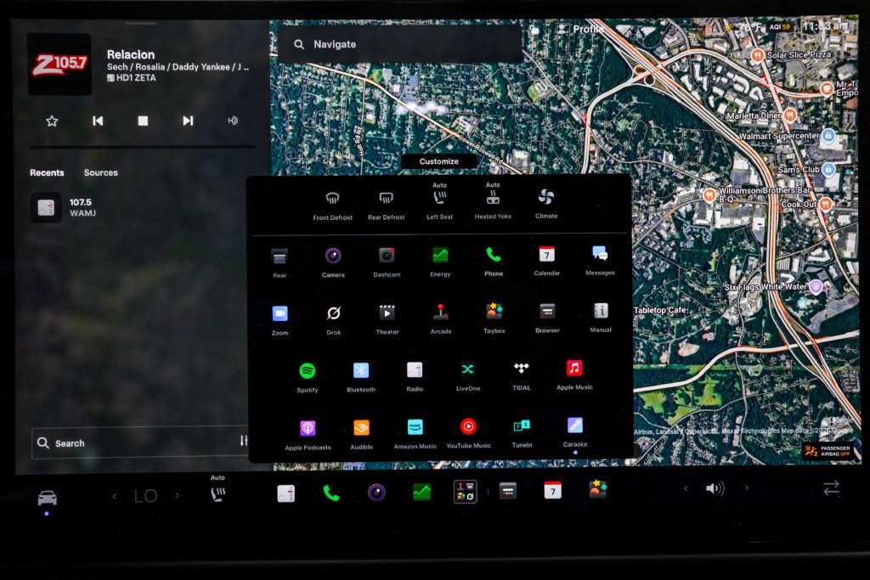Viewport: 870px width, 580px height.
Task: Launch LiveOne
Action: (468, 375)
